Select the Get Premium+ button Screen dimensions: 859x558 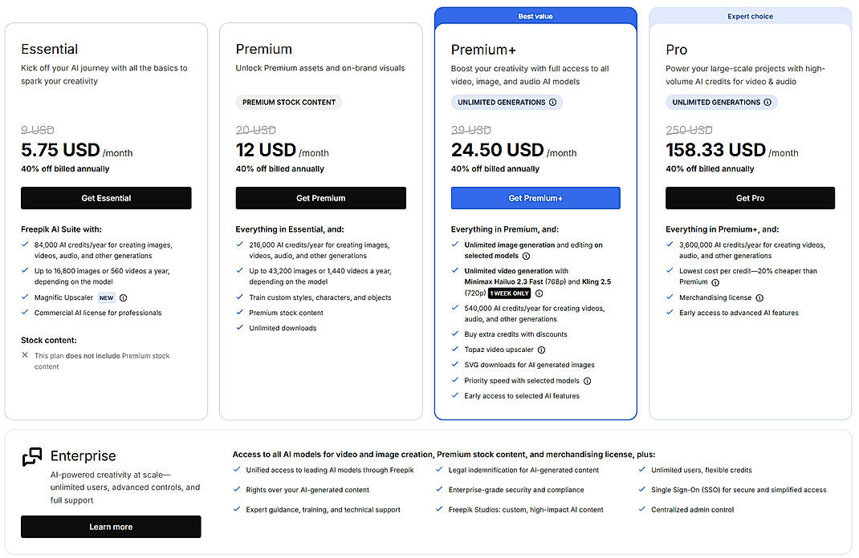[x=535, y=197]
